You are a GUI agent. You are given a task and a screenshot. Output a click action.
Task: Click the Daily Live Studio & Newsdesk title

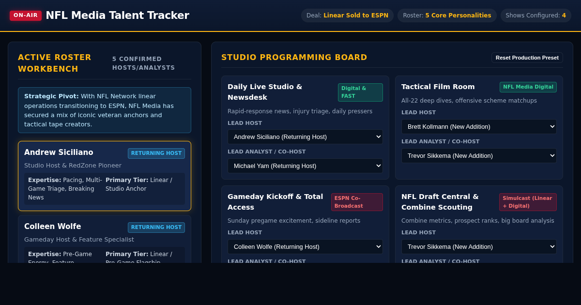[x=265, y=92]
